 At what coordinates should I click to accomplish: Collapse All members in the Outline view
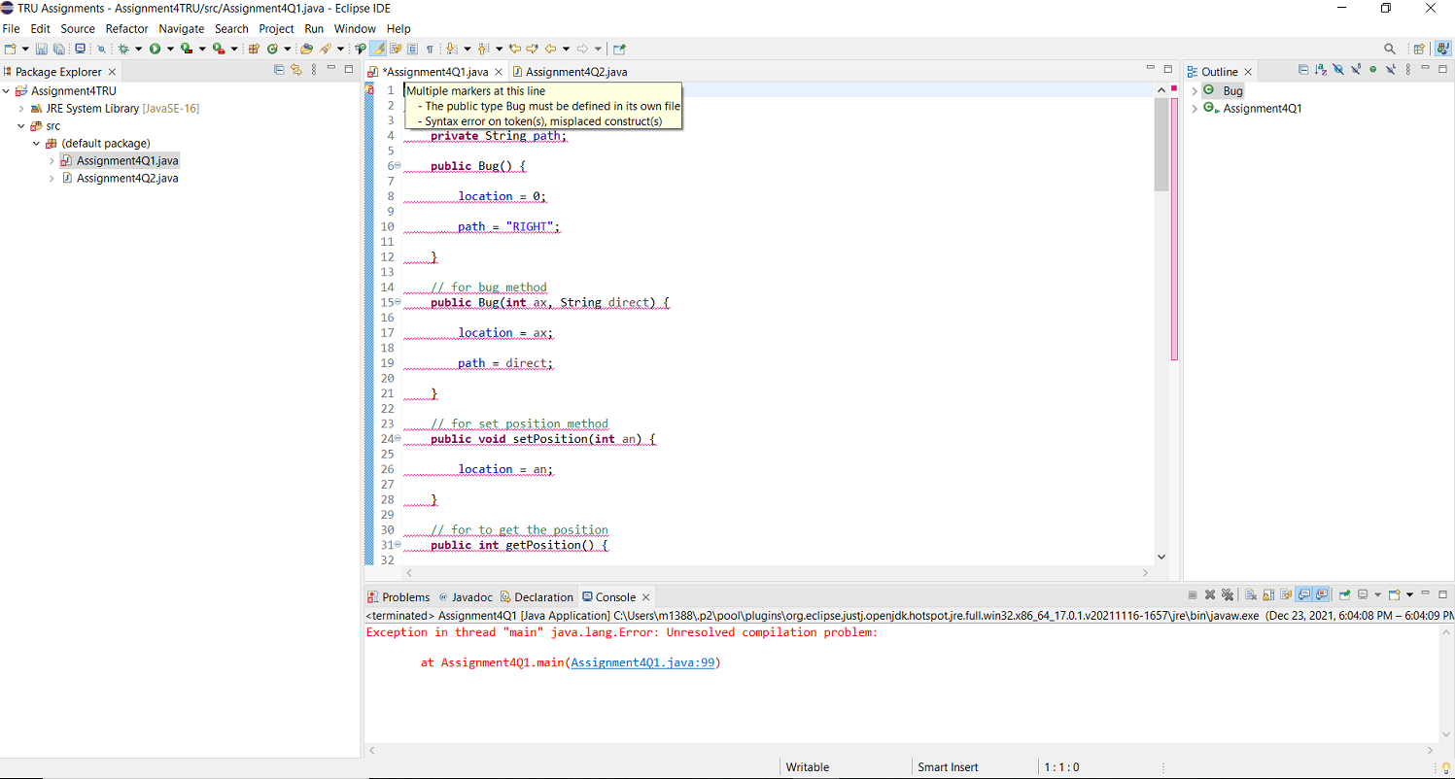click(1303, 70)
